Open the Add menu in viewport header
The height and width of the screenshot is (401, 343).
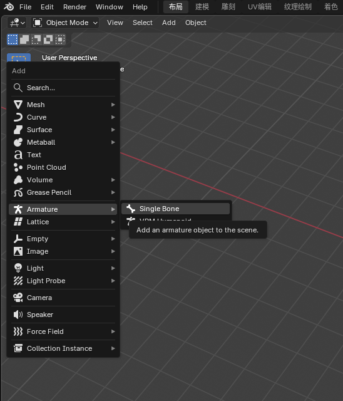[169, 23]
